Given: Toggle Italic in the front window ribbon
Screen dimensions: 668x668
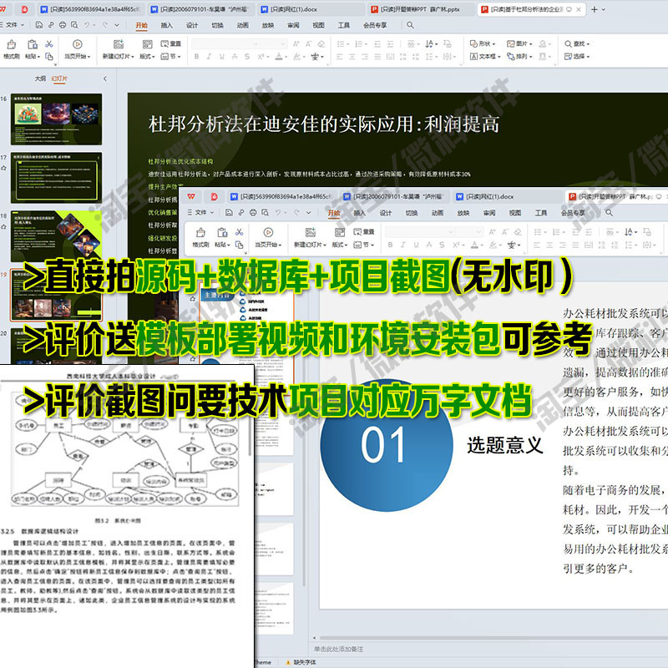Looking at the screenshot, I should click(x=403, y=245).
